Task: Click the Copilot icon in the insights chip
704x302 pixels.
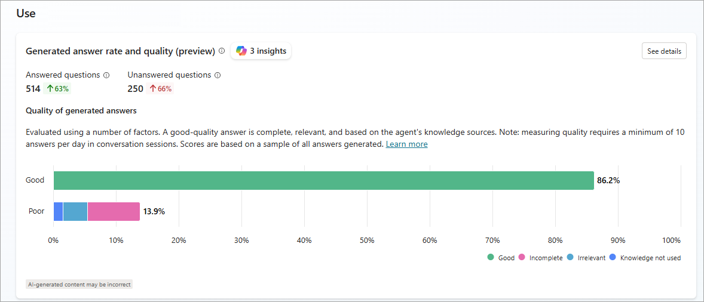Action: tap(241, 51)
